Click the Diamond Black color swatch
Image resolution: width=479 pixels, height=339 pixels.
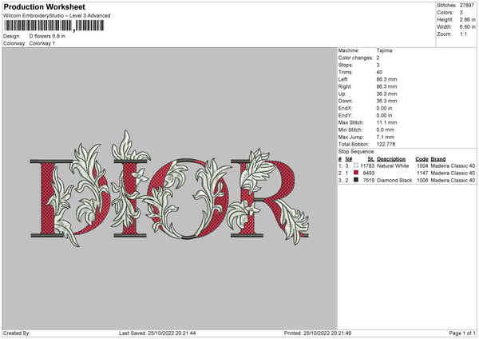click(356, 180)
